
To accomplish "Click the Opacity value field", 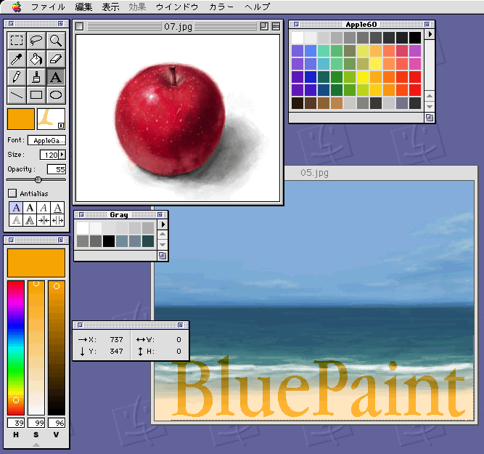I will tap(57, 169).
